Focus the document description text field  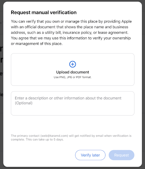(72, 103)
